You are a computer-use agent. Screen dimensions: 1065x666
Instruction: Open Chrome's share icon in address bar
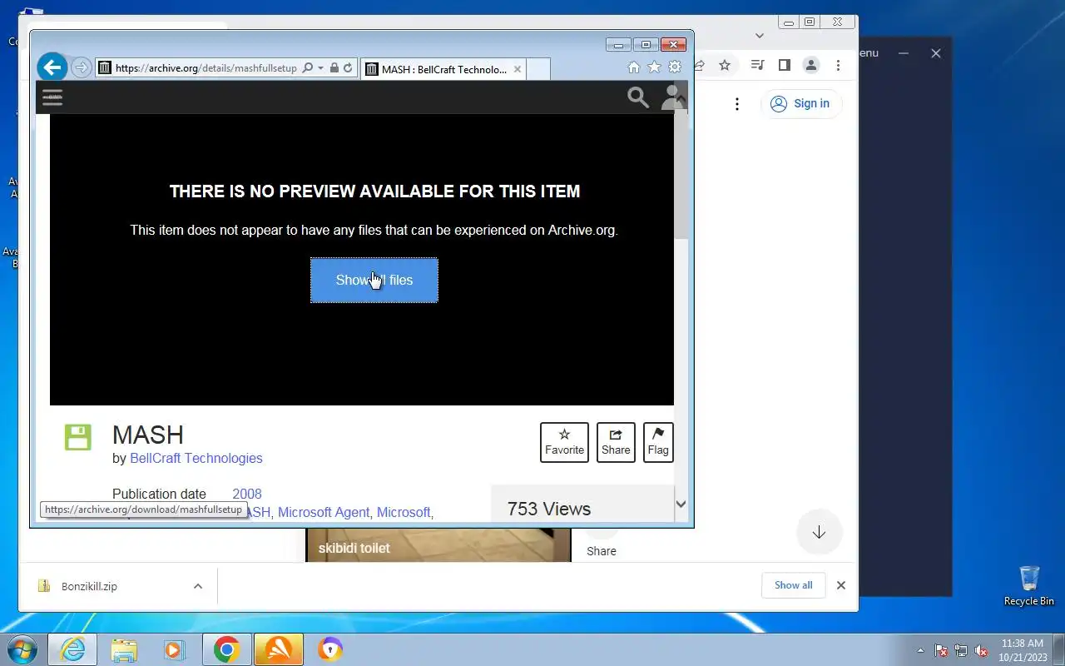tap(699, 65)
